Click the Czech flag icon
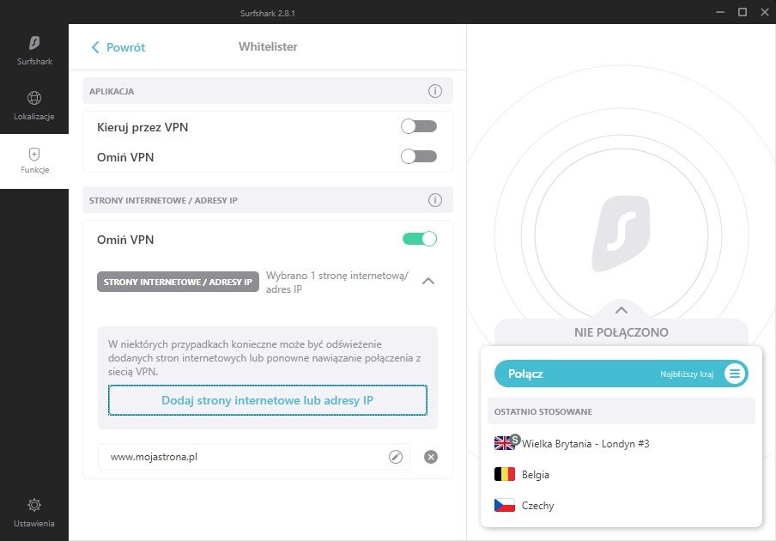This screenshot has width=776, height=541. click(x=505, y=505)
